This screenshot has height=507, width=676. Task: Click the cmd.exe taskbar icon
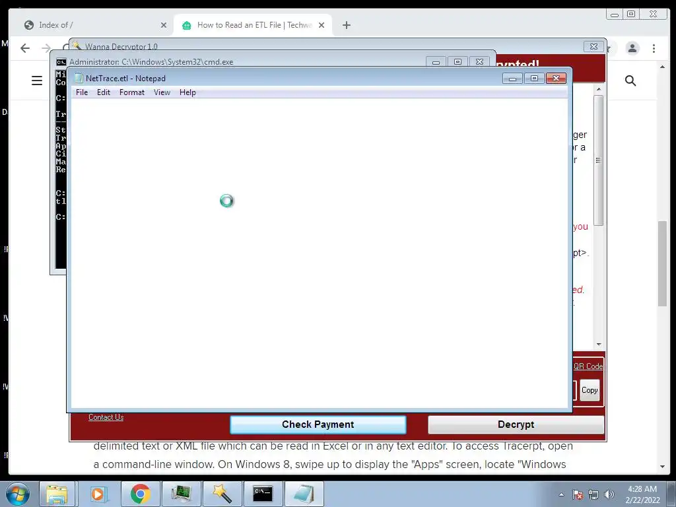263,494
